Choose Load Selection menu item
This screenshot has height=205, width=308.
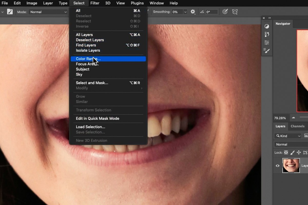pos(108,127)
